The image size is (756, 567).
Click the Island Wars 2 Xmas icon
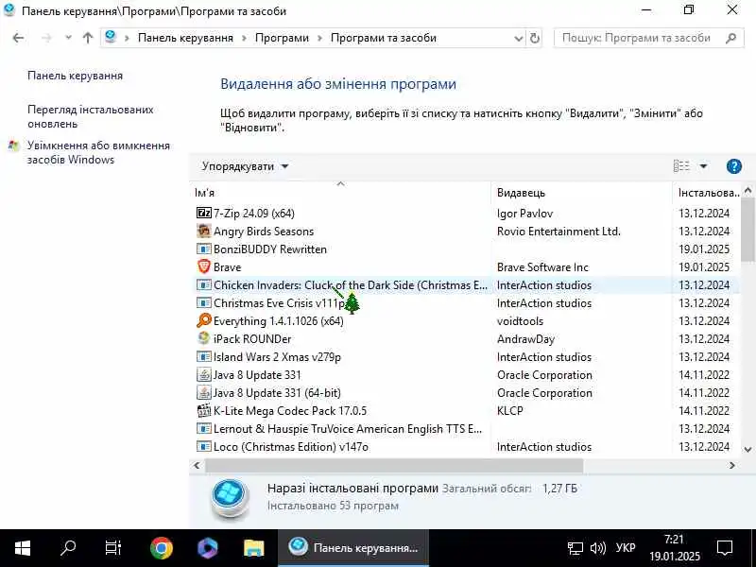tap(204, 357)
